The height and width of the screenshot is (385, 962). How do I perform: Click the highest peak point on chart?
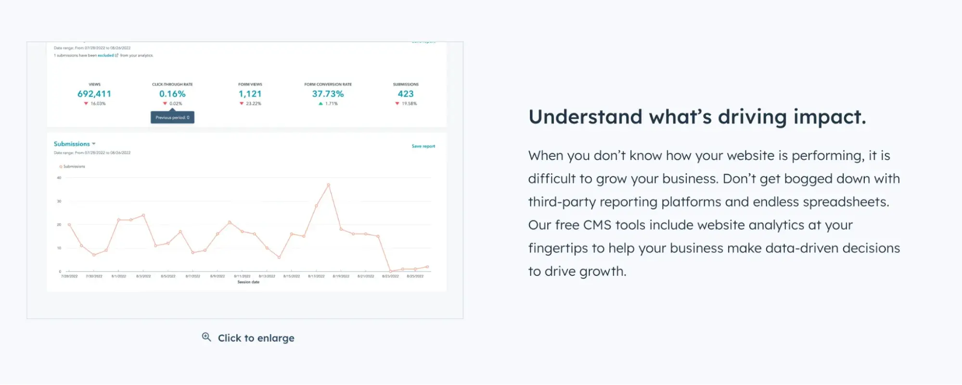pyautogui.click(x=329, y=185)
